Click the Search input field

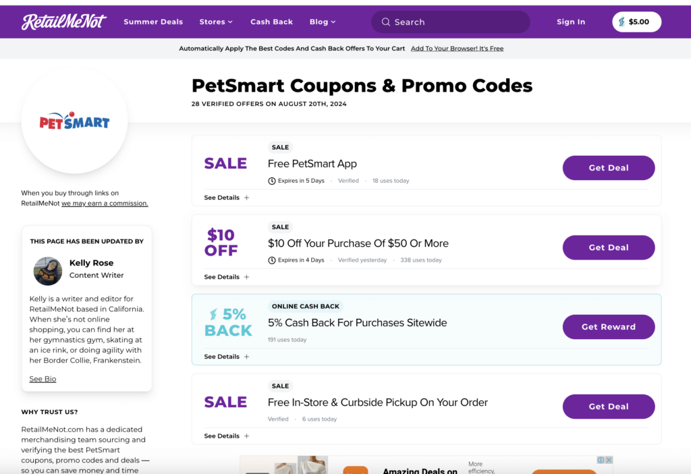[459, 22]
